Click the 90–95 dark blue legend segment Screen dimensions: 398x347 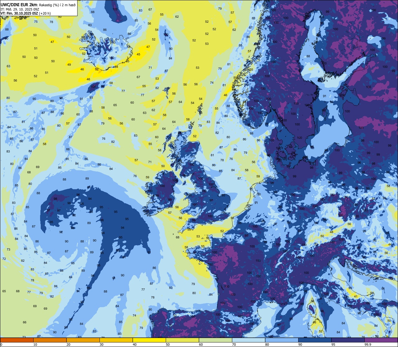(x=315, y=340)
